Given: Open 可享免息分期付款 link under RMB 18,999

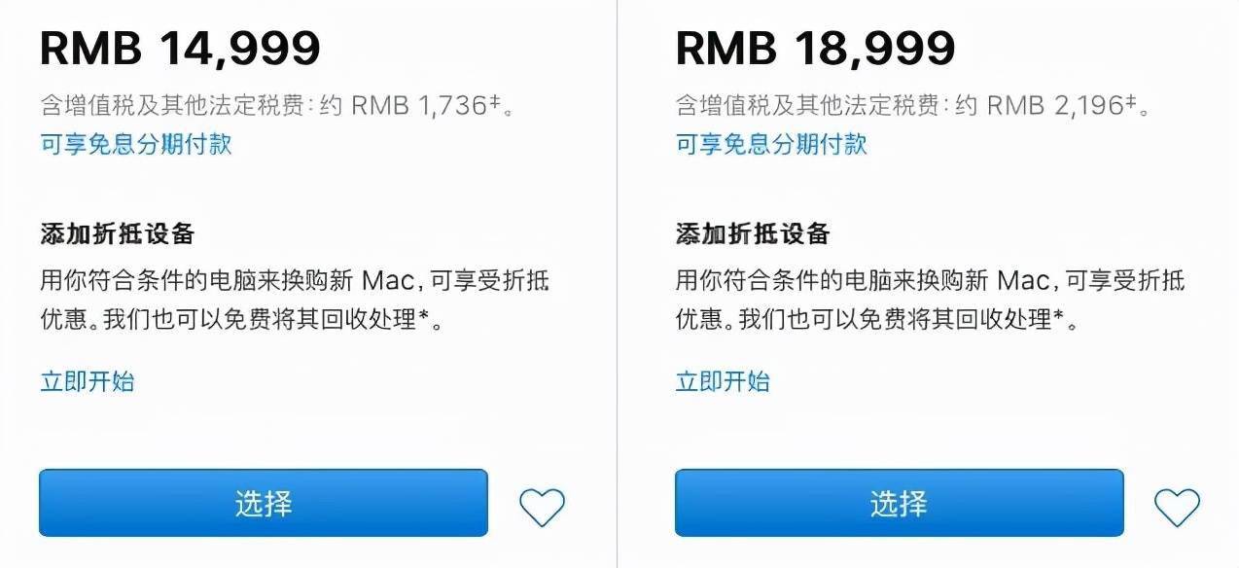Looking at the screenshot, I should pos(771,145).
